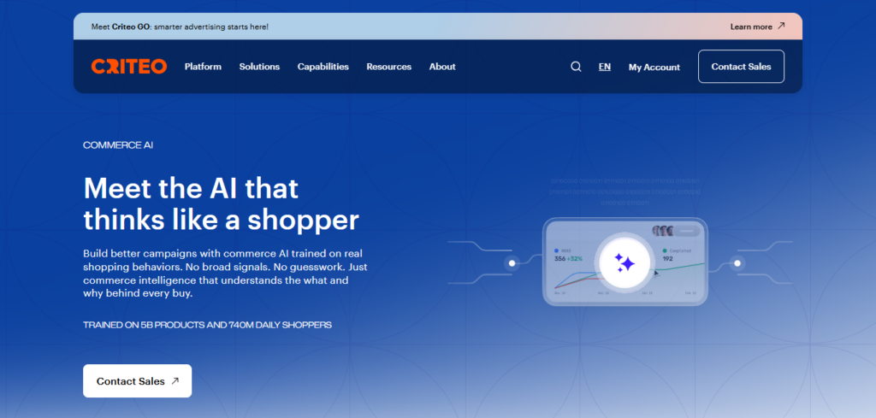Click the left connector dot near the card

pyautogui.click(x=512, y=263)
